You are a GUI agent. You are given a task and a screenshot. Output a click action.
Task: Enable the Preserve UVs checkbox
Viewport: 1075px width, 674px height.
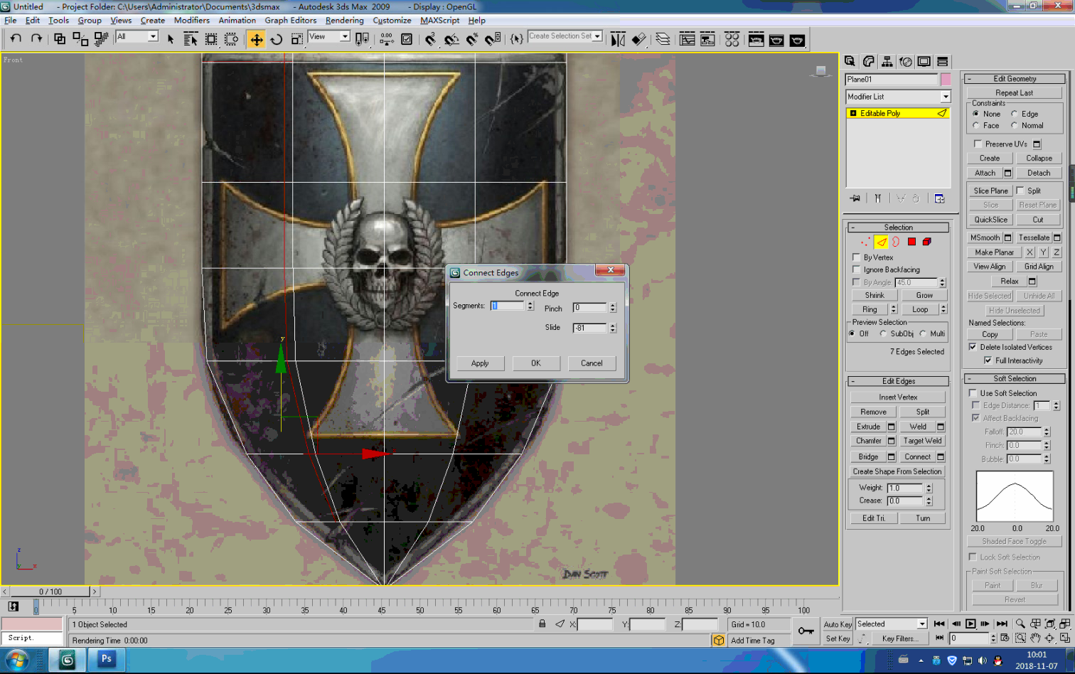click(x=978, y=144)
